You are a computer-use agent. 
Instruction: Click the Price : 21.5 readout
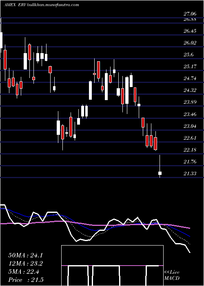coord(26,280)
